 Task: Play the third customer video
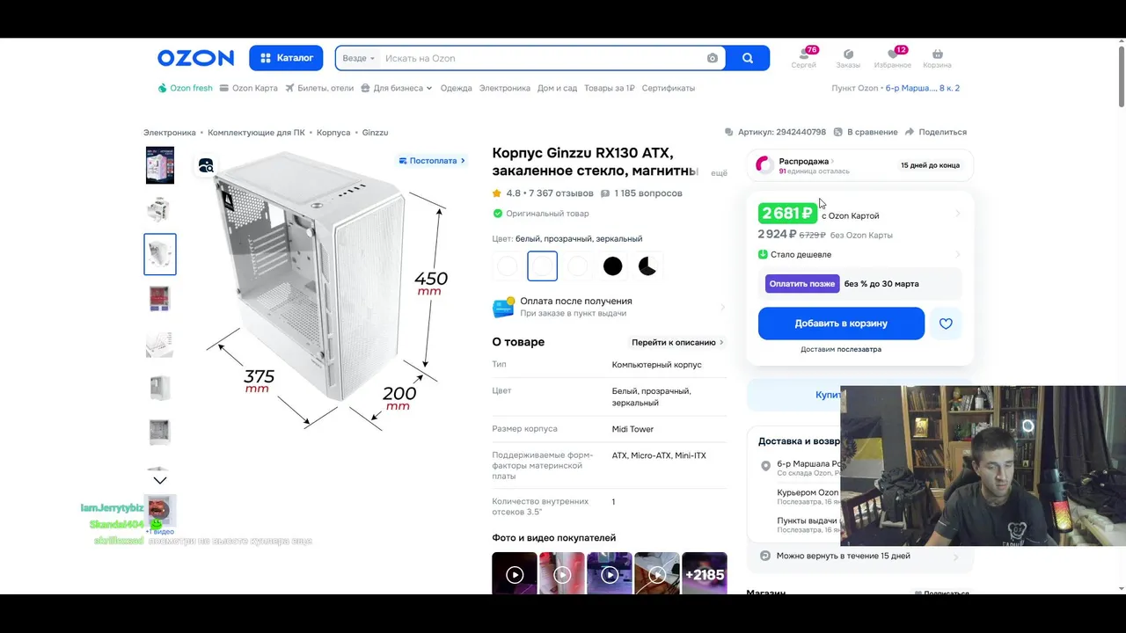coord(610,575)
